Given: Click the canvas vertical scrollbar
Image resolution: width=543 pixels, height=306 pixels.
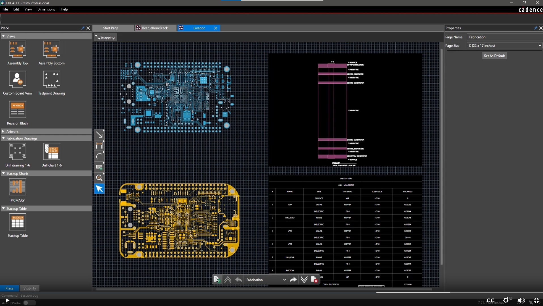Looking at the screenshot, I should pos(442,157).
